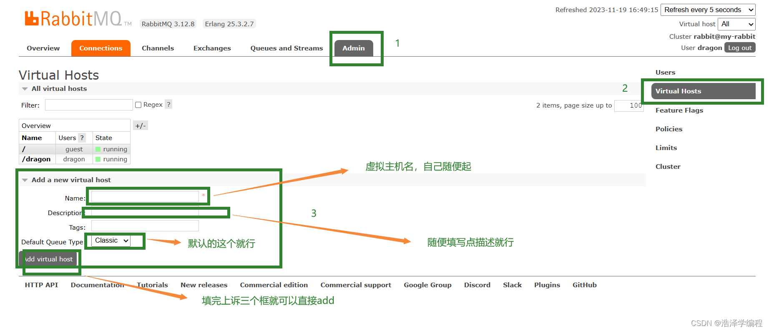
Task: Open the Admin tab
Action: [x=354, y=48]
